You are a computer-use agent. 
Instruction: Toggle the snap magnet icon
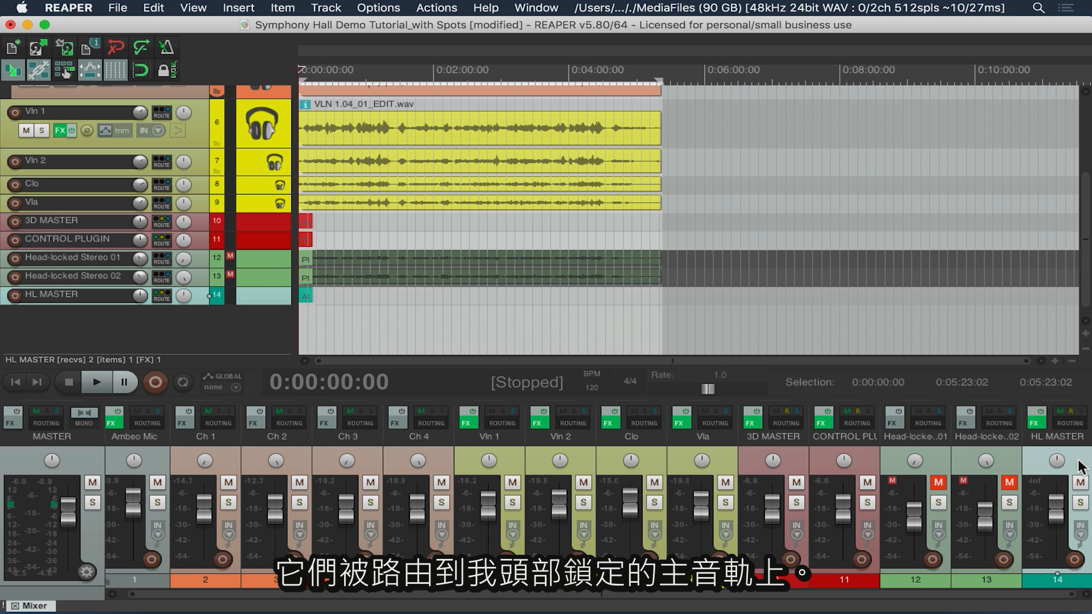140,70
